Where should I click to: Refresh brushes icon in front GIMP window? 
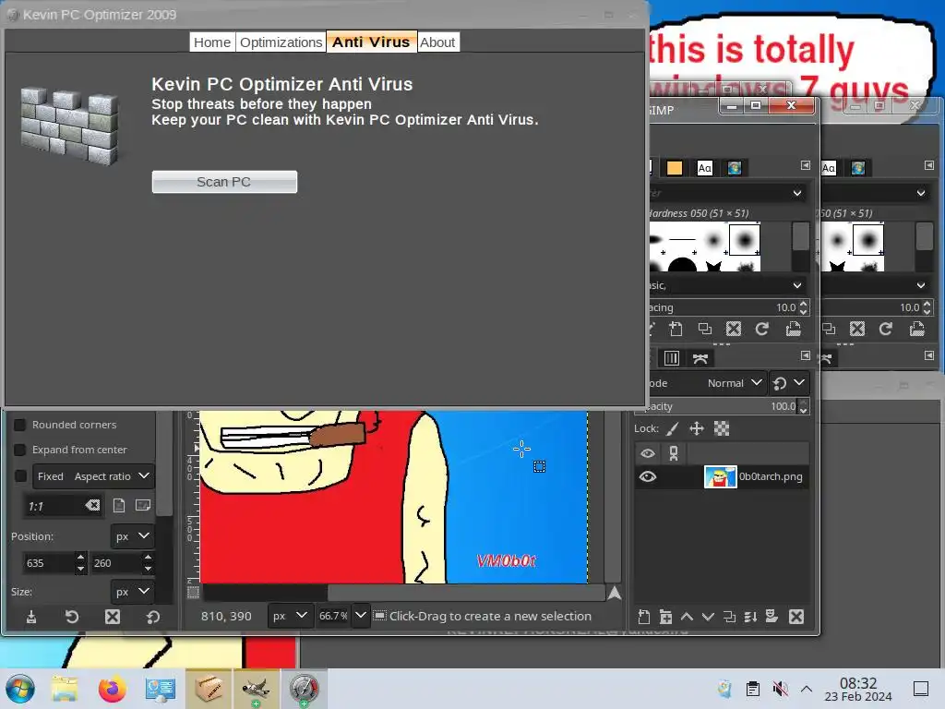[x=762, y=329]
